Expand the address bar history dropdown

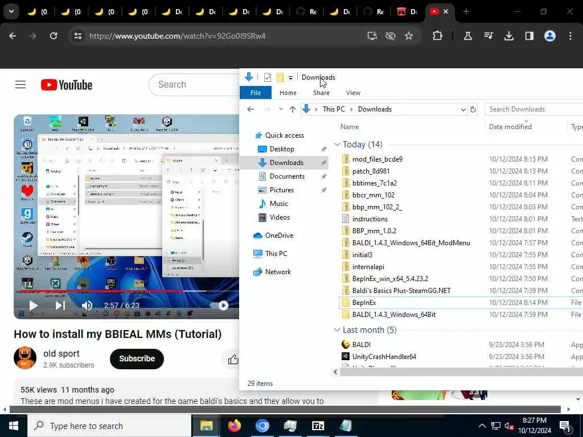pos(463,110)
